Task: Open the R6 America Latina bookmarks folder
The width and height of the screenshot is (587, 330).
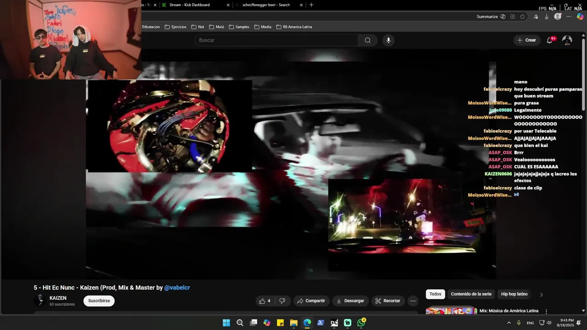Action: point(294,27)
